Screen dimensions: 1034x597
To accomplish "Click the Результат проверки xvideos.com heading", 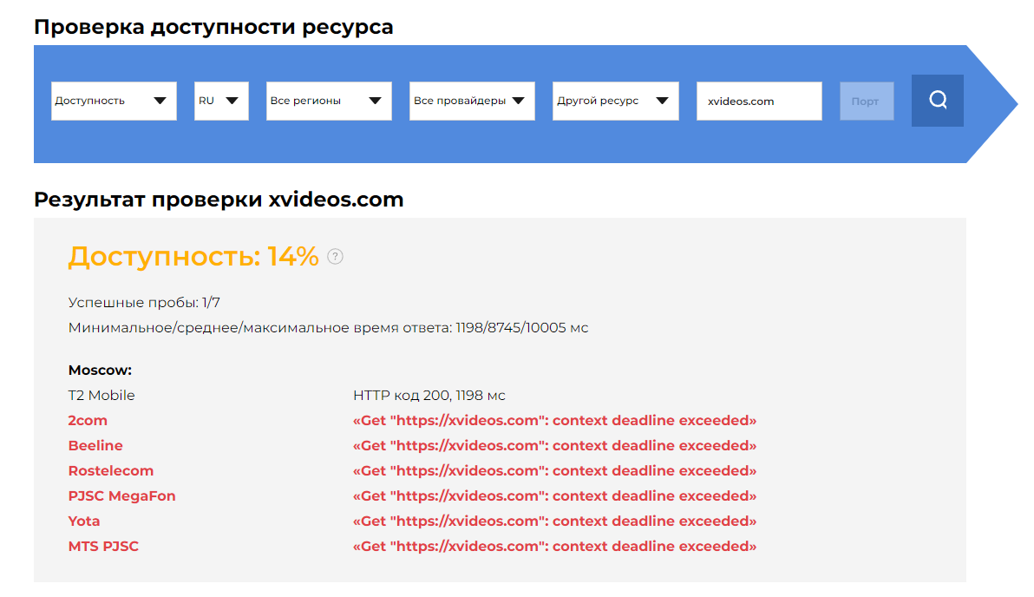I will [219, 200].
